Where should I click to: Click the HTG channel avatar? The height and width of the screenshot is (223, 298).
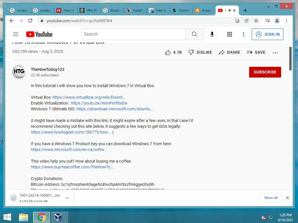19,72
